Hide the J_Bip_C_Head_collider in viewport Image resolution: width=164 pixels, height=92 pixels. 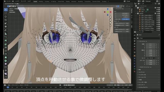pyautogui.click(x=157, y=15)
